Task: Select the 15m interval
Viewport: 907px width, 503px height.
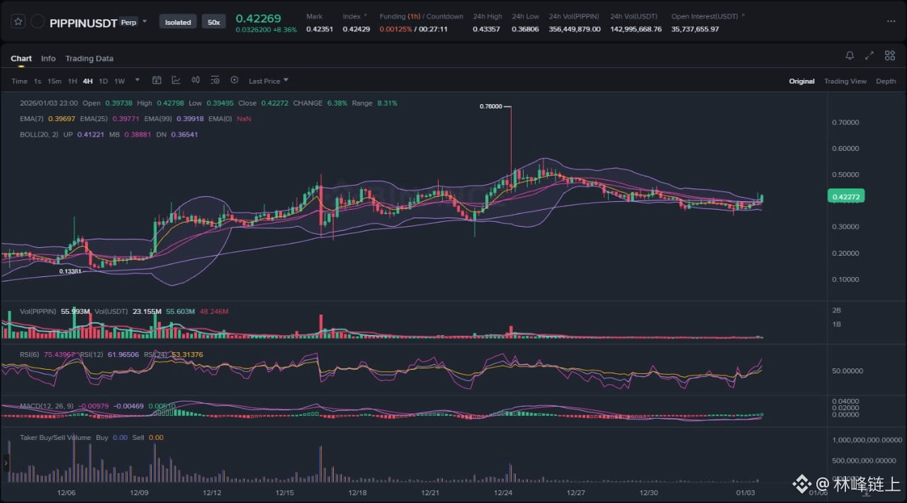Action: coord(55,81)
